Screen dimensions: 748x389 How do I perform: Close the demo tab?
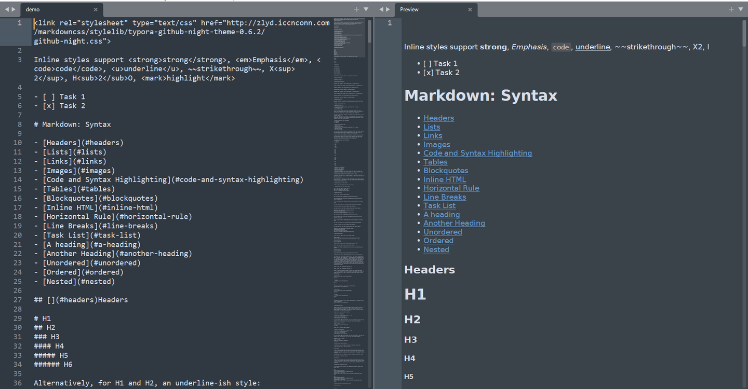point(96,9)
